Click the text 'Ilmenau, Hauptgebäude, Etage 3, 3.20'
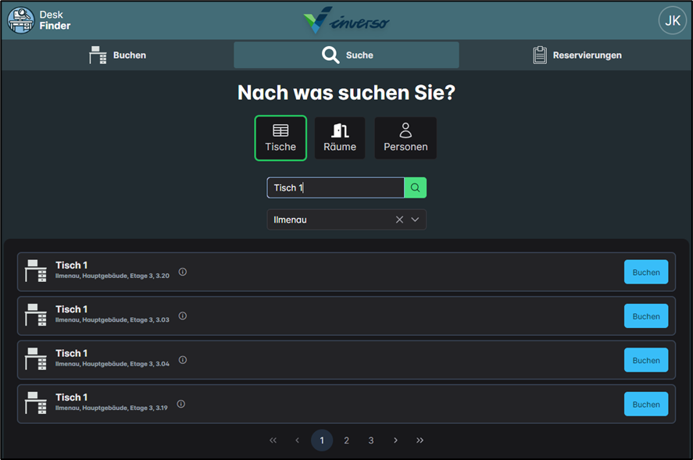Screen dimensions: 693x460 113,276
